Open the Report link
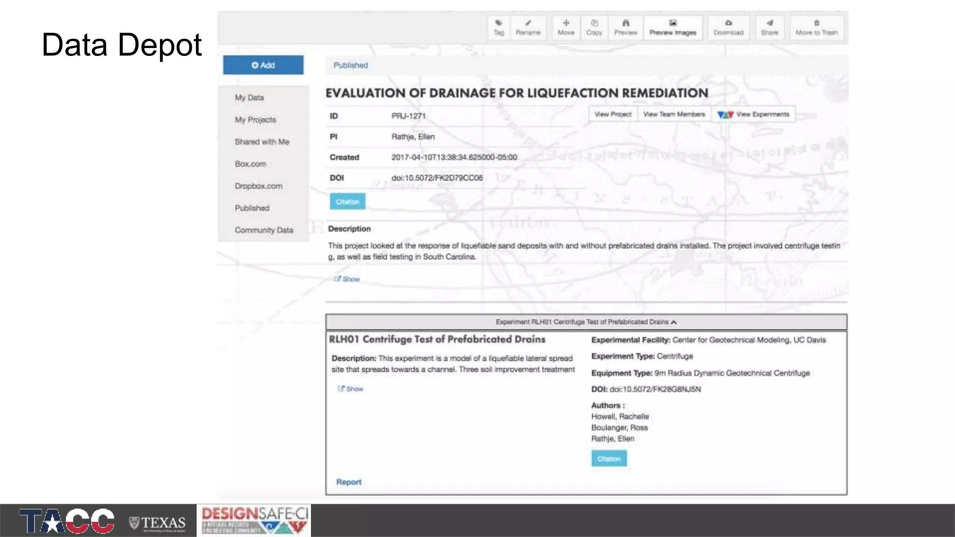The width and height of the screenshot is (955, 537). [348, 482]
